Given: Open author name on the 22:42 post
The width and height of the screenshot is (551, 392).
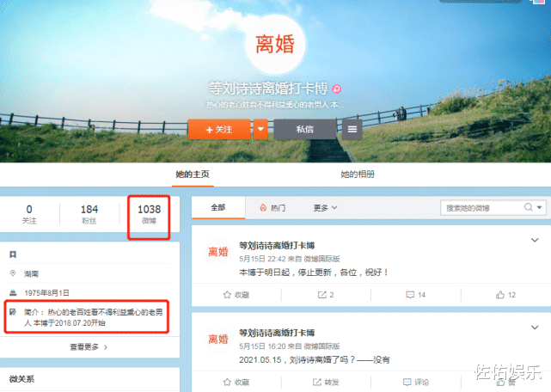Looking at the screenshot, I should click(277, 245).
